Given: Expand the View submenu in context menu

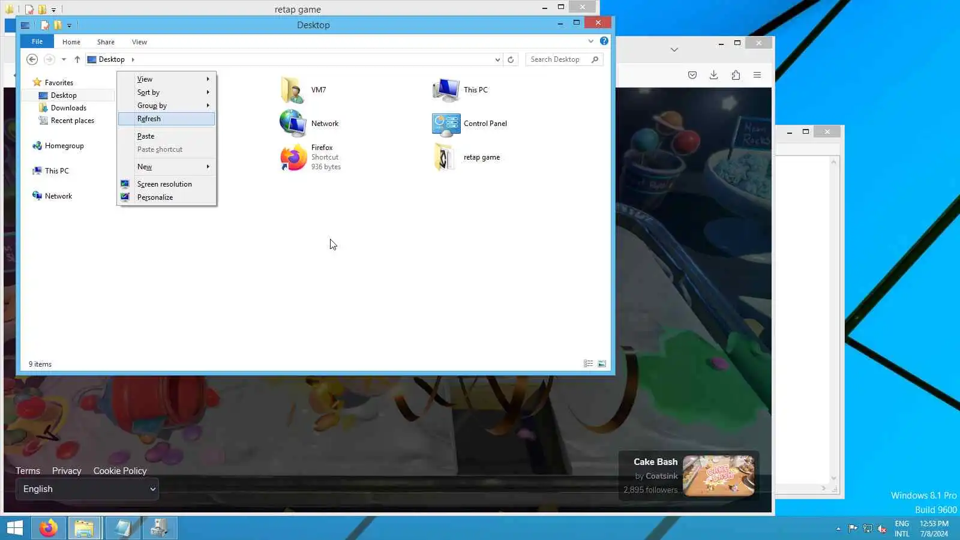Looking at the screenshot, I should [x=167, y=79].
